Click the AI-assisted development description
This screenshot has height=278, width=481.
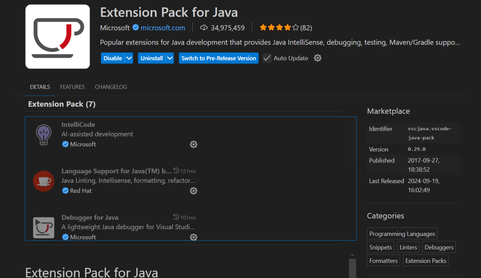point(97,134)
